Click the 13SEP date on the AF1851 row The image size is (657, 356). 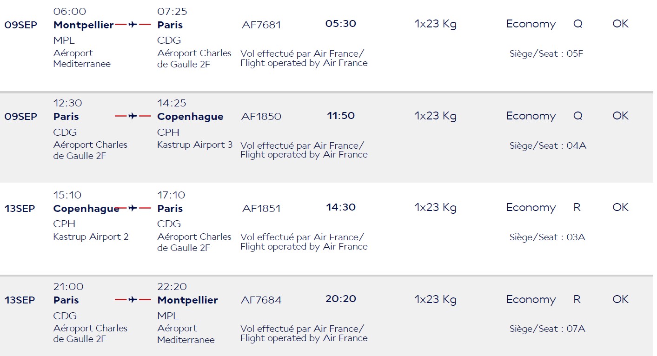click(x=20, y=209)
